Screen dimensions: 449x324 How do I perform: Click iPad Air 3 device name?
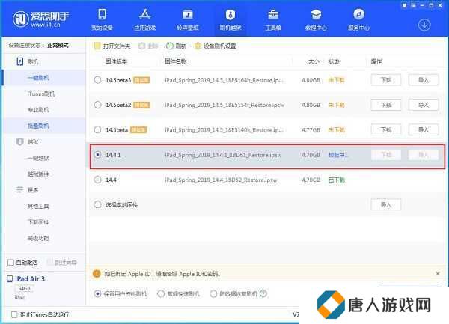pyautogui.click(x=30, y=279)
